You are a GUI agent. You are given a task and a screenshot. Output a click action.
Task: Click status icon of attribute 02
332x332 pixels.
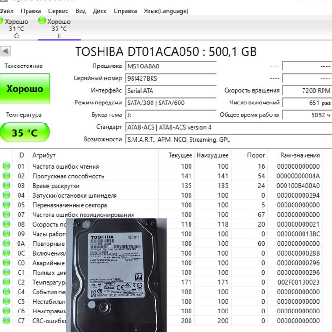pyautogui.click(x=7, y=176)
